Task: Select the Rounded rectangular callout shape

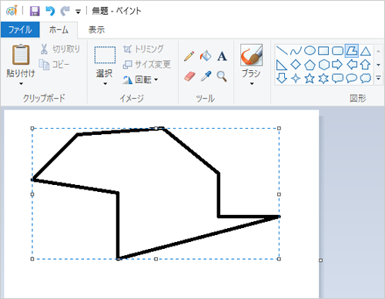Action: [x=337, y=78]
